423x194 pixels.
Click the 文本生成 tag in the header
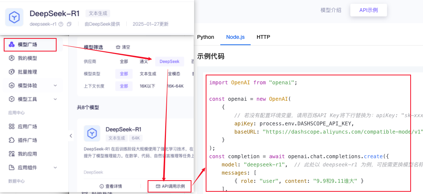(98, 13)
